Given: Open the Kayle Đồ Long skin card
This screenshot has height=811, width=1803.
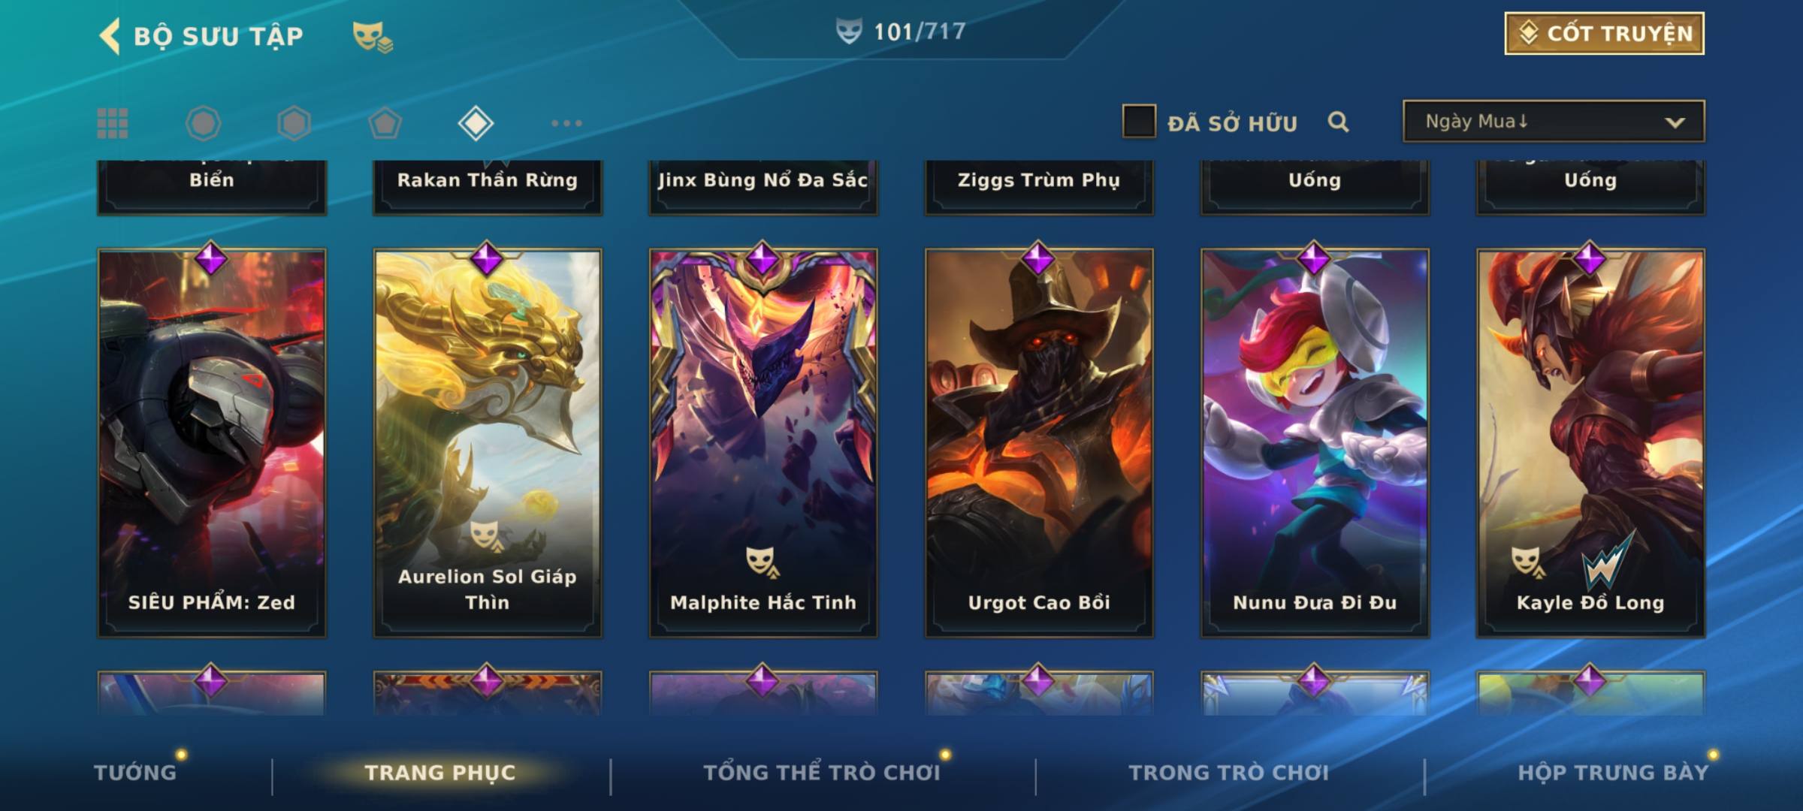Looking at the screenshot, I should (x=1590, y=443).
